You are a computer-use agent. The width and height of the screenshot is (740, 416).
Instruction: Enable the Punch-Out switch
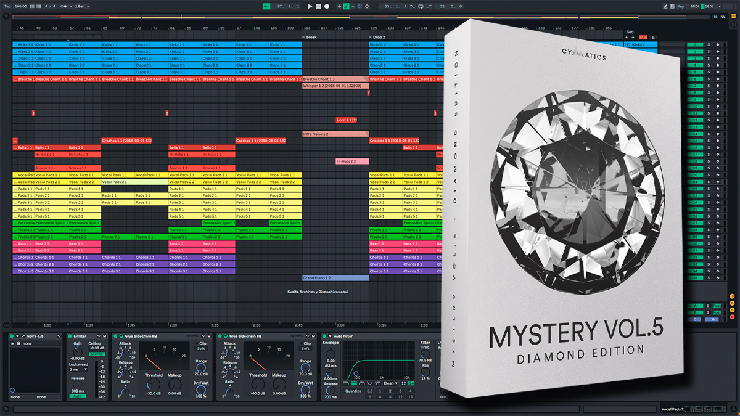pos(429,6)
